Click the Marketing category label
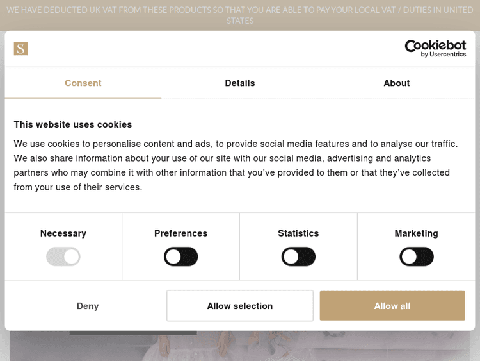 click(416, 233)
